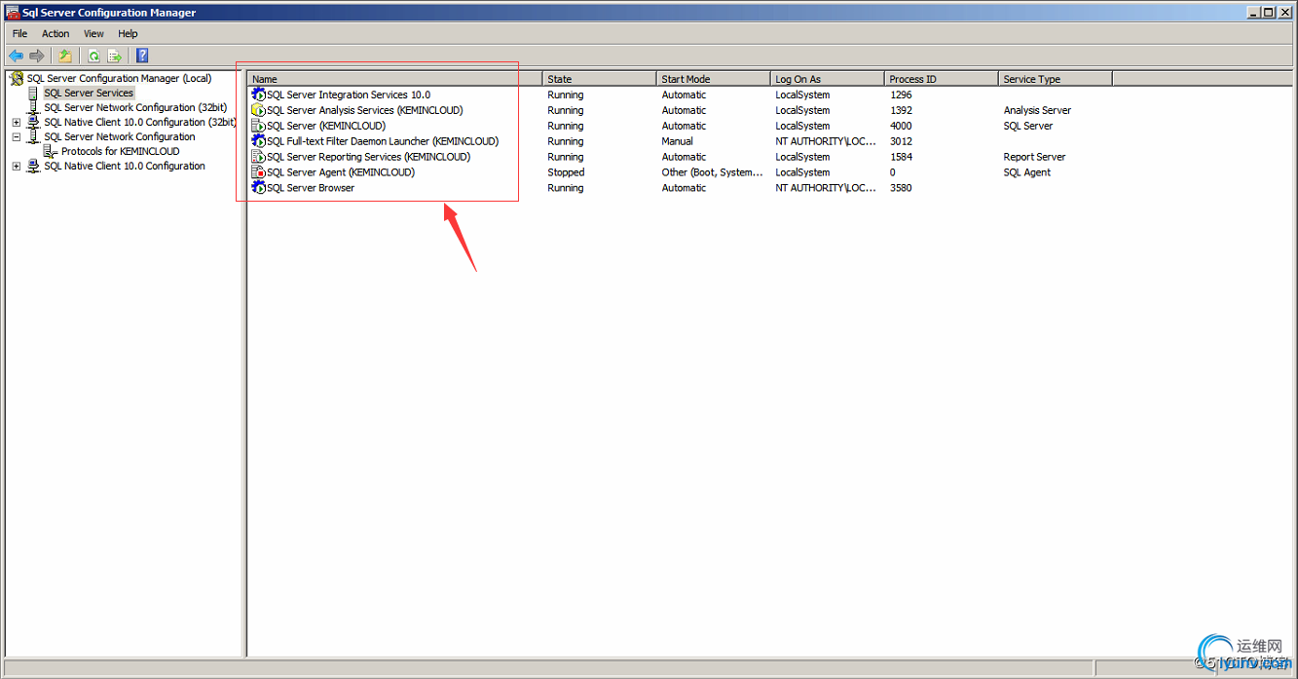Select SQL Server Reporting Services (KEMINCLOUD) name

369,157
